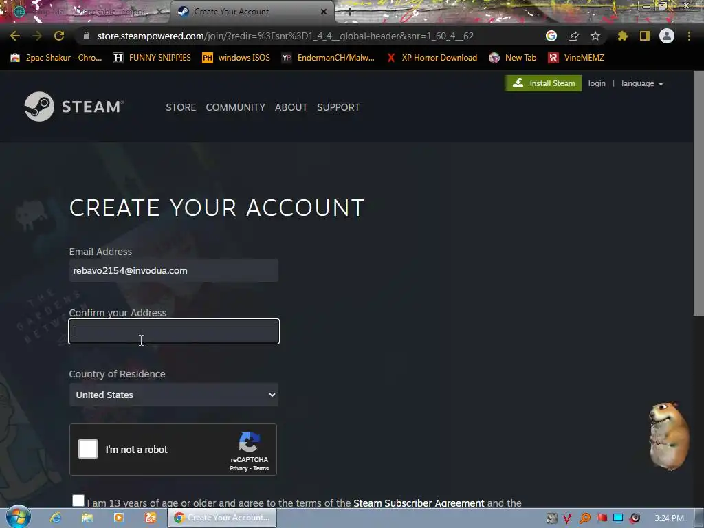Open the extensions puzzle icon
This screenshot has height=528, width=704.
[x=622, y=36]
